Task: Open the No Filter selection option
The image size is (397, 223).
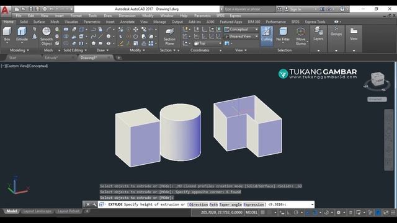Action: point(283,35)
